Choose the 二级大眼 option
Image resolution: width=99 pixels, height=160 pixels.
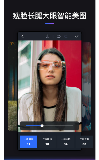(84, 142)
